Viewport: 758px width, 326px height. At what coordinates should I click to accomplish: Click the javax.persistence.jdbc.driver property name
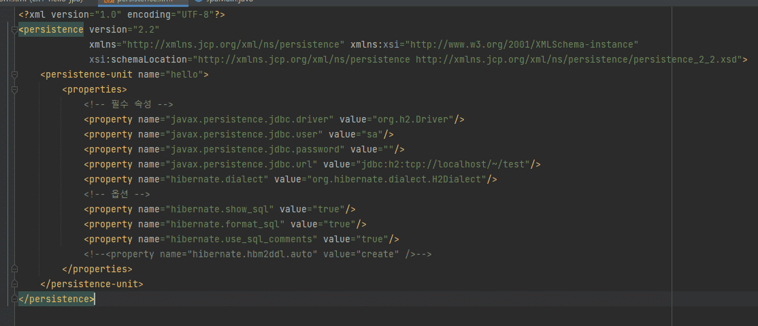point(250,120)
